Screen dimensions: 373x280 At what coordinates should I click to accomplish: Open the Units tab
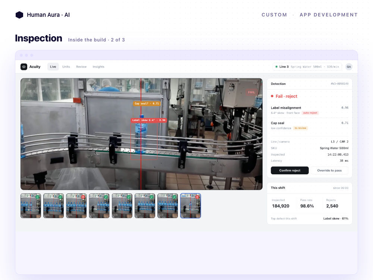66,67
